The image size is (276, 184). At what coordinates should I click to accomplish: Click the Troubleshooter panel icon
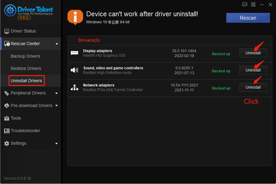click(x=7, y=131)
